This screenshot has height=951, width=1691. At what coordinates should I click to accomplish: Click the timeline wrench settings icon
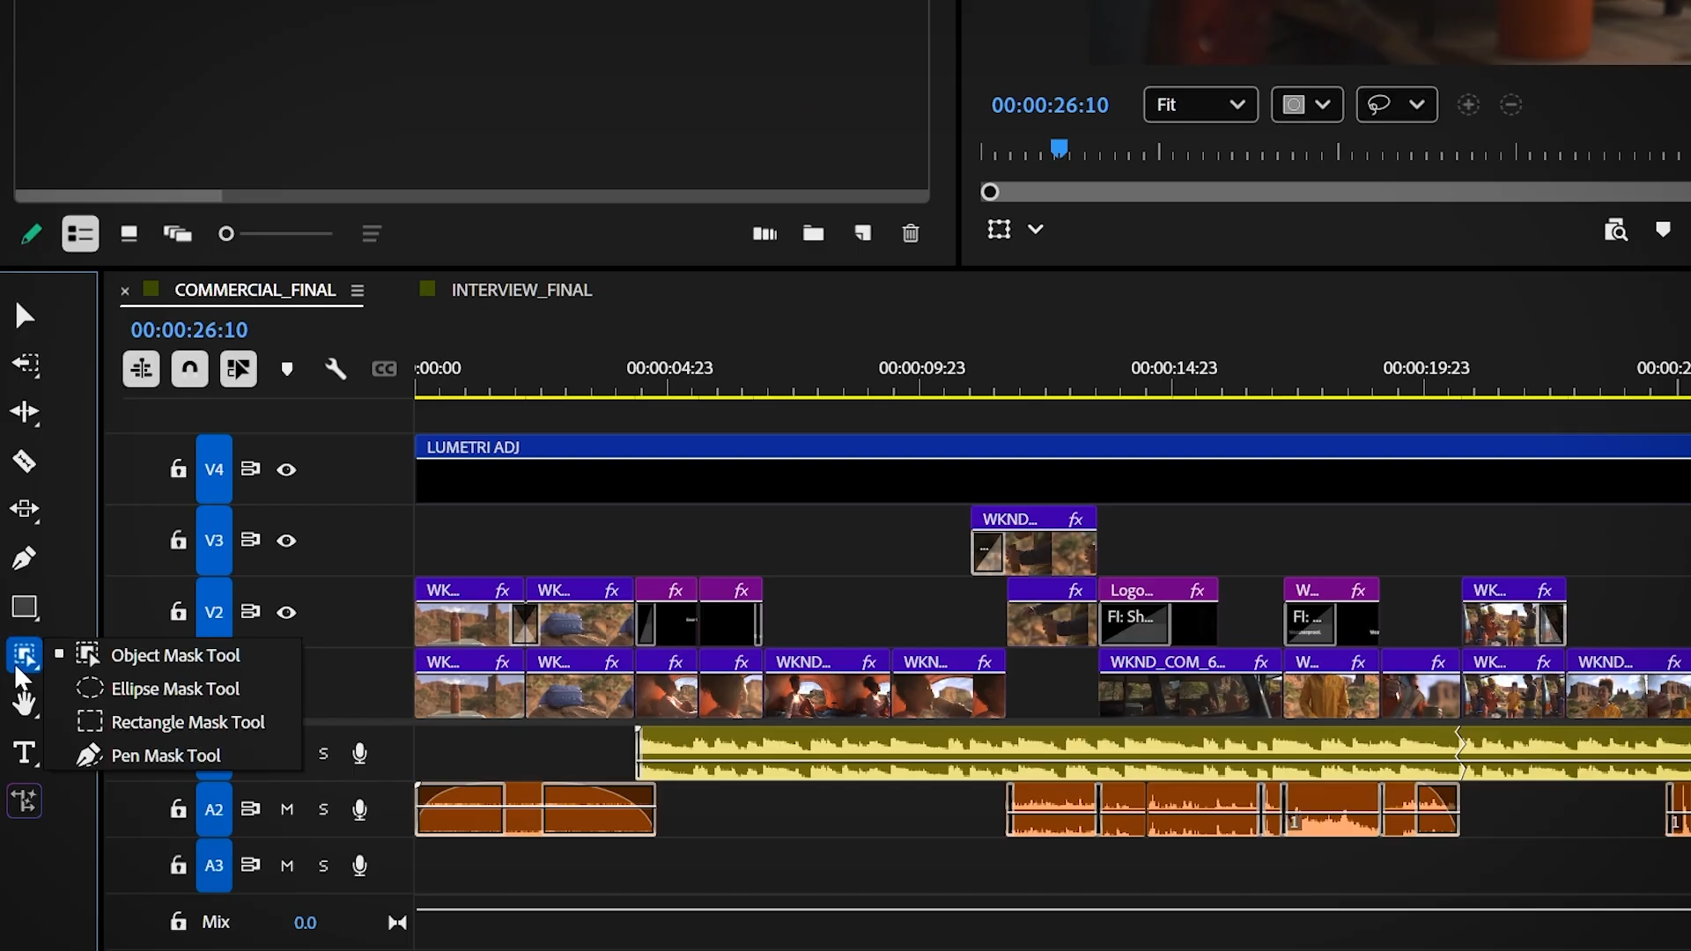(x=336, y=369)
